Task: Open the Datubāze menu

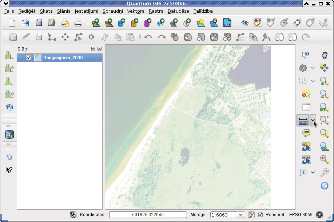Action: pyautogui.click(x=178, y=11)
